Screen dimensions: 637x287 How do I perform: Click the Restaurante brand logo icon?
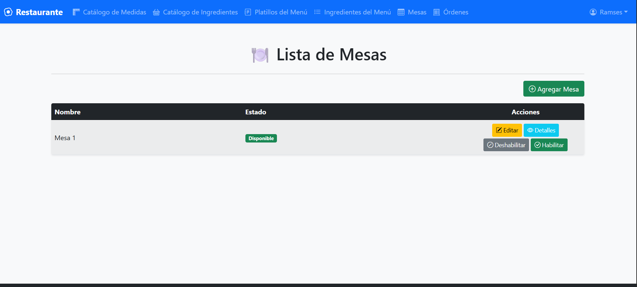click(x=8, y=12)
